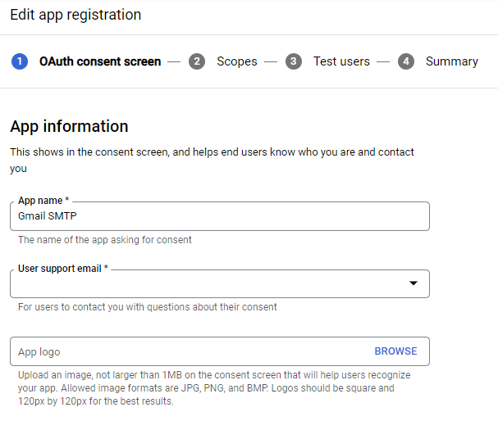The width and height of the screenshot is (498, 421).
Task: Open the User support email dropdown
Action: 220,283
